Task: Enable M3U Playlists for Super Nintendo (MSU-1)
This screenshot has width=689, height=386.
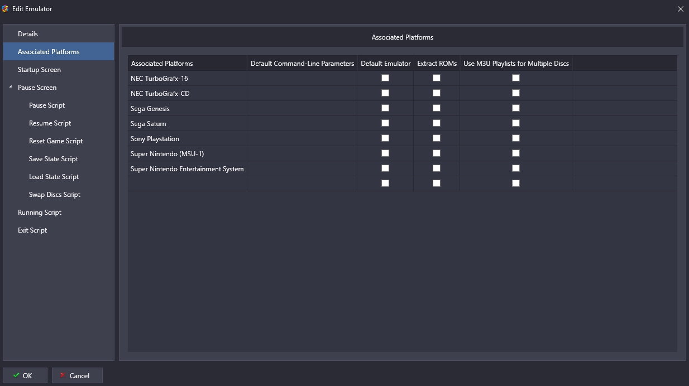Action: tap(516, 153)
